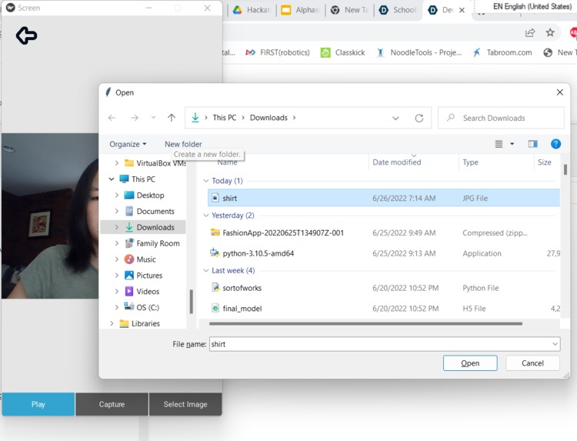This screenshot has width=577, height=441.
Task: Click the horizontal scrollbar in file list
Action: (x=365, y=324)
